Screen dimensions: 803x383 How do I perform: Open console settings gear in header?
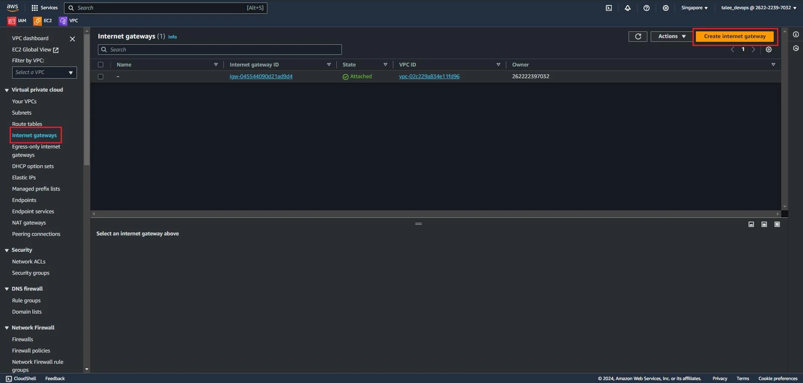(x=665, y=8)
